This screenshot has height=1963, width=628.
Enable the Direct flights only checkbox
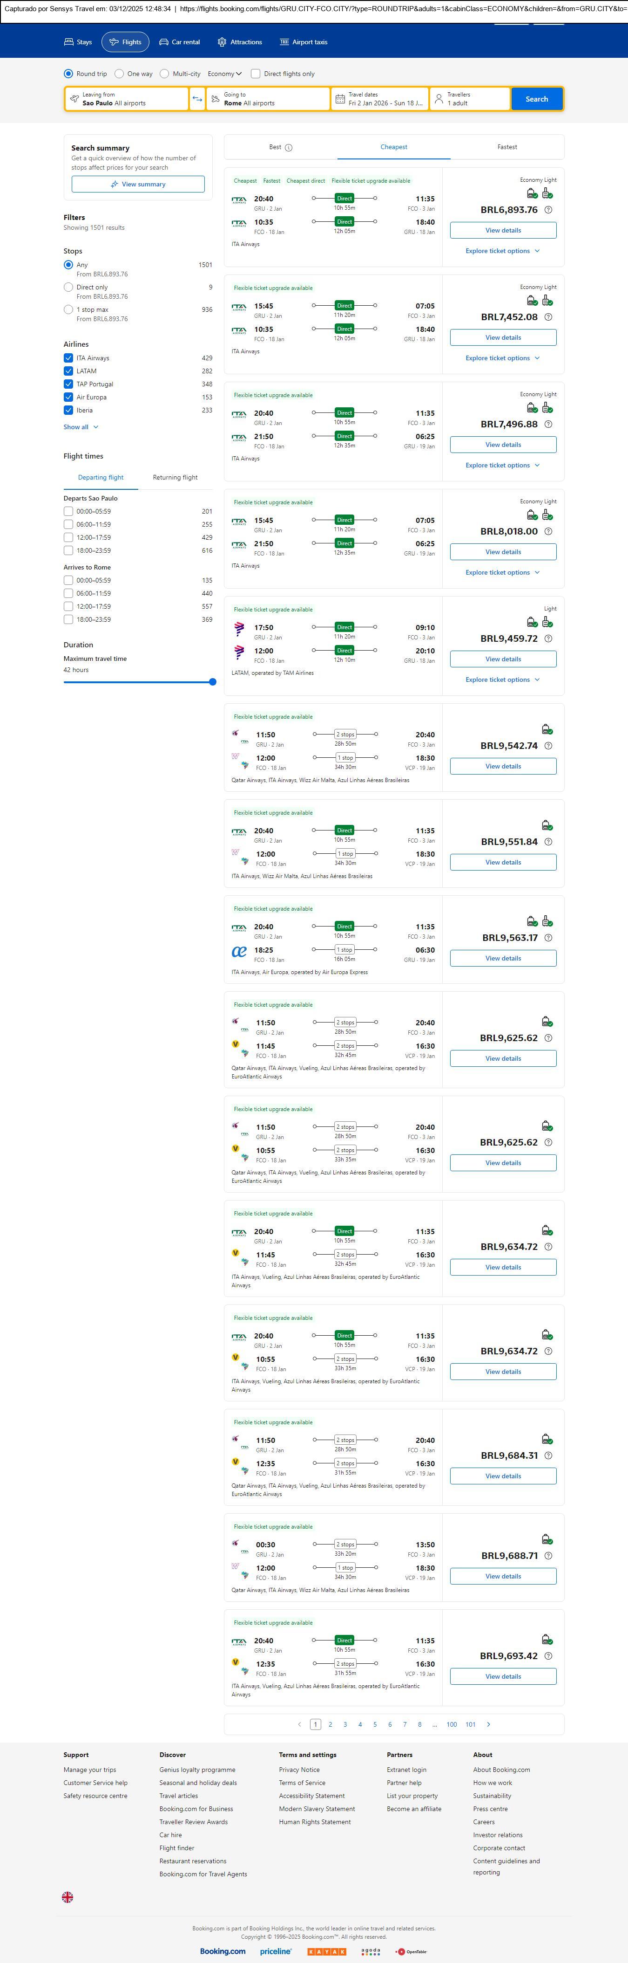coord(256,74)
